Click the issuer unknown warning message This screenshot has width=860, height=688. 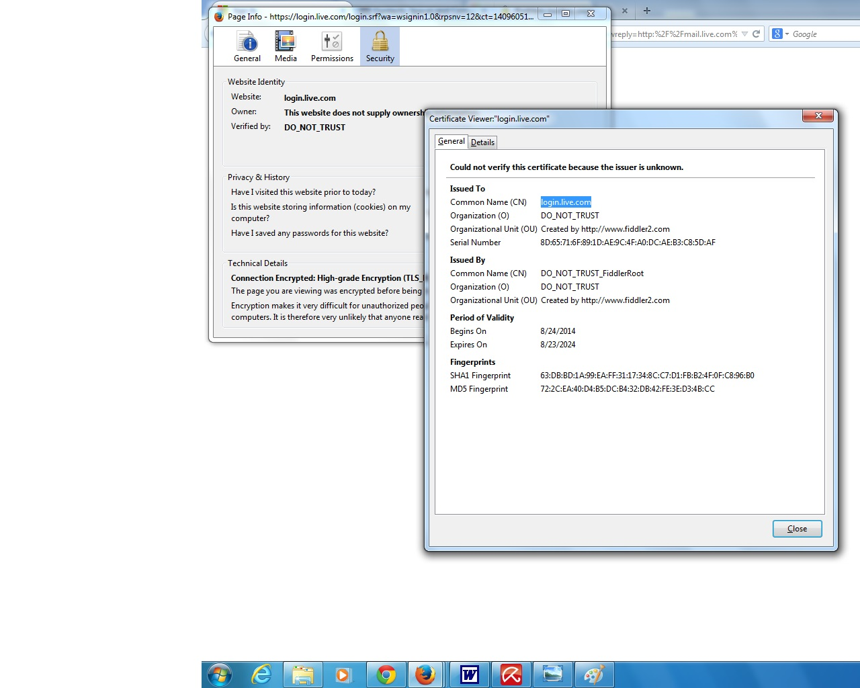pyautogui.click(x=566, y=167)
